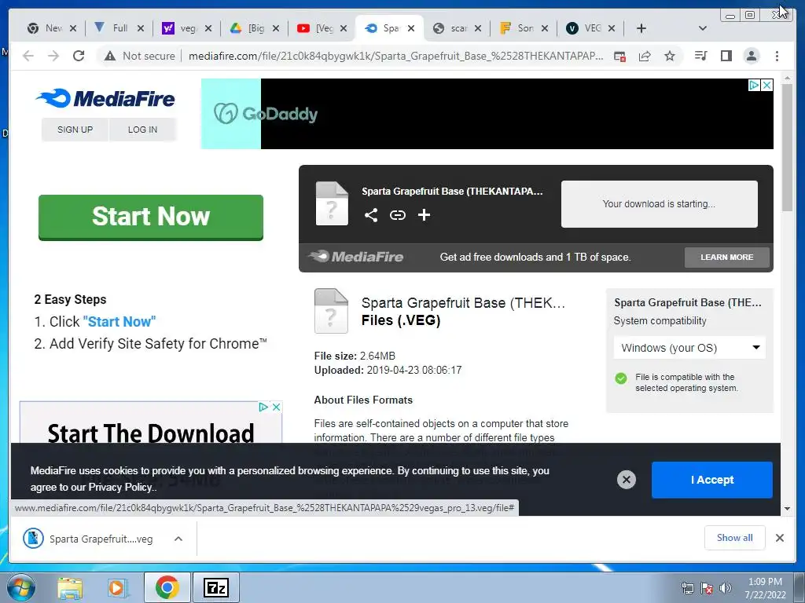
Task: Click the MediaFire logo
Action: coord(105,98)
